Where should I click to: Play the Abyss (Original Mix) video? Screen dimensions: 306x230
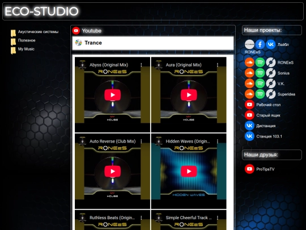(x=112, y=95)
